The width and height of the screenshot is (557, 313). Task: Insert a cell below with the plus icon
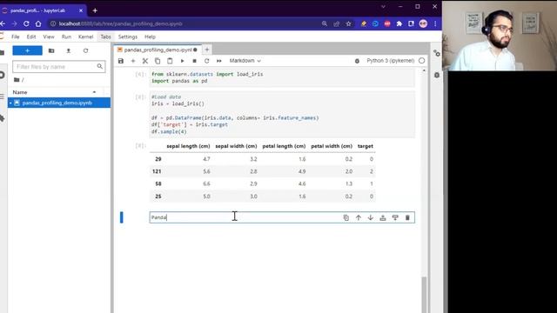pos(133,61)
